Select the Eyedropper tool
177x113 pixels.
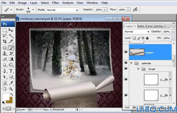(11, 83)
